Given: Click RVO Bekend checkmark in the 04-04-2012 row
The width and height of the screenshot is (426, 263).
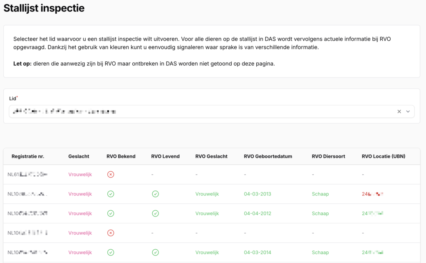Looking at the screenshot, I should pos(111,214).
